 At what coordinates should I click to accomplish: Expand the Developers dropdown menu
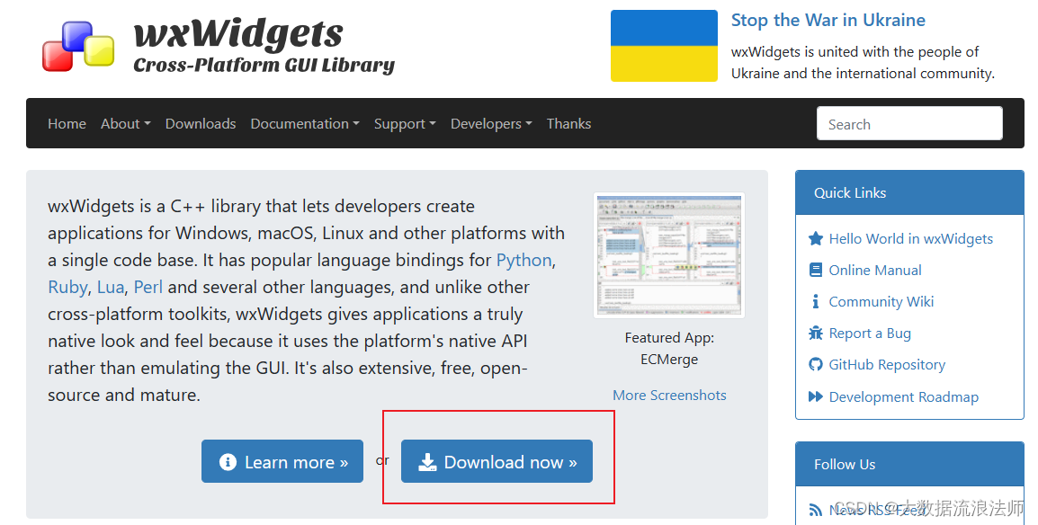491,124
